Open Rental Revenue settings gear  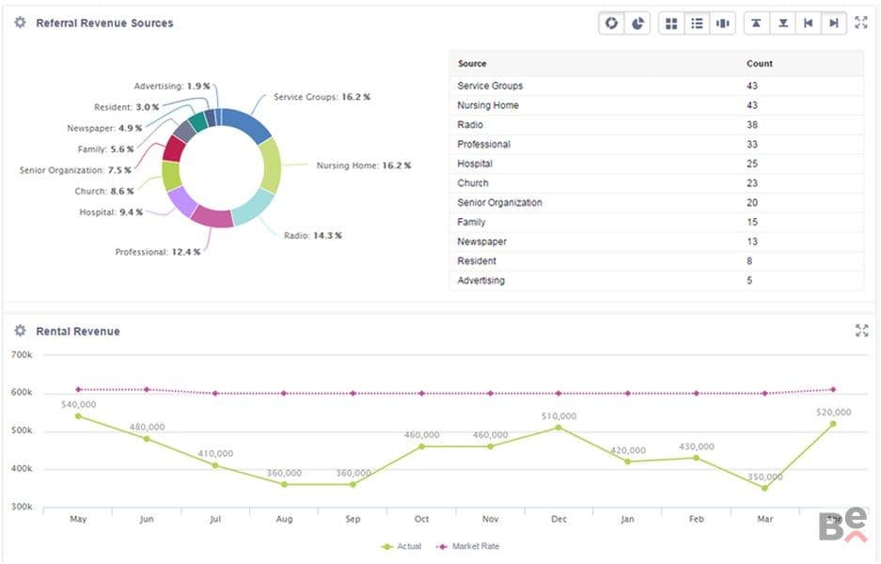pos(21,330)
